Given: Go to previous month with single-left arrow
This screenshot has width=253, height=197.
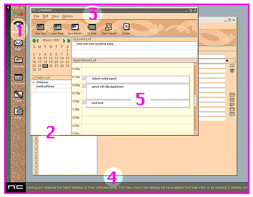Looking at the screenshot, I should (37, 40).
